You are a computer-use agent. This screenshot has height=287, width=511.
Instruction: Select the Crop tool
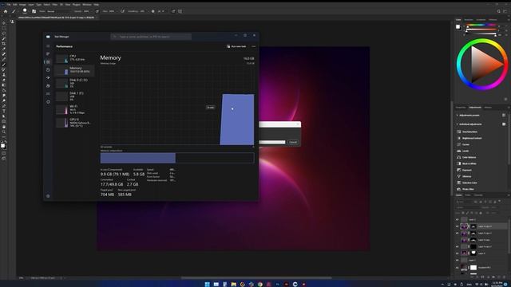(3, 44)
